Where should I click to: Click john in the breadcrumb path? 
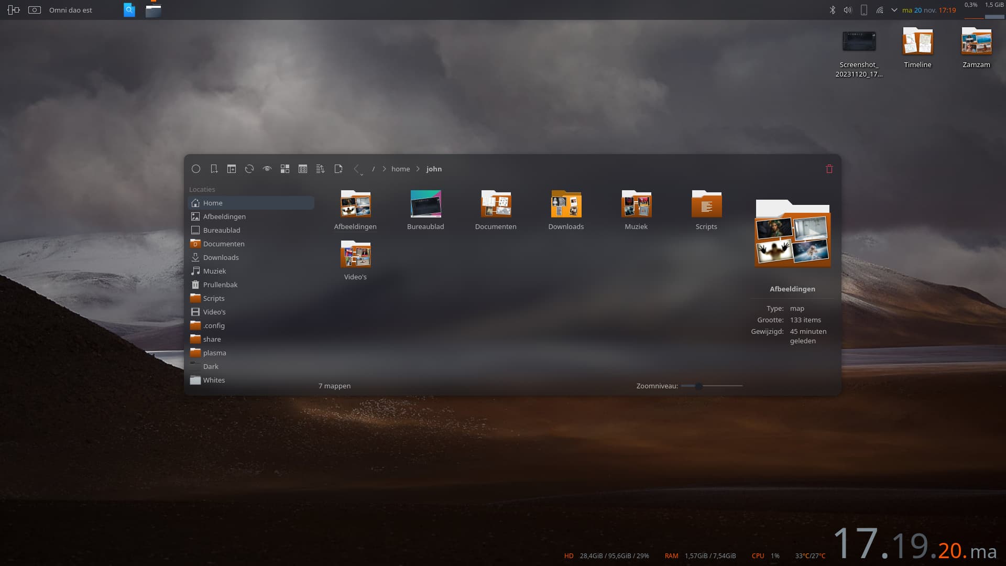click(x=434, y=169)
